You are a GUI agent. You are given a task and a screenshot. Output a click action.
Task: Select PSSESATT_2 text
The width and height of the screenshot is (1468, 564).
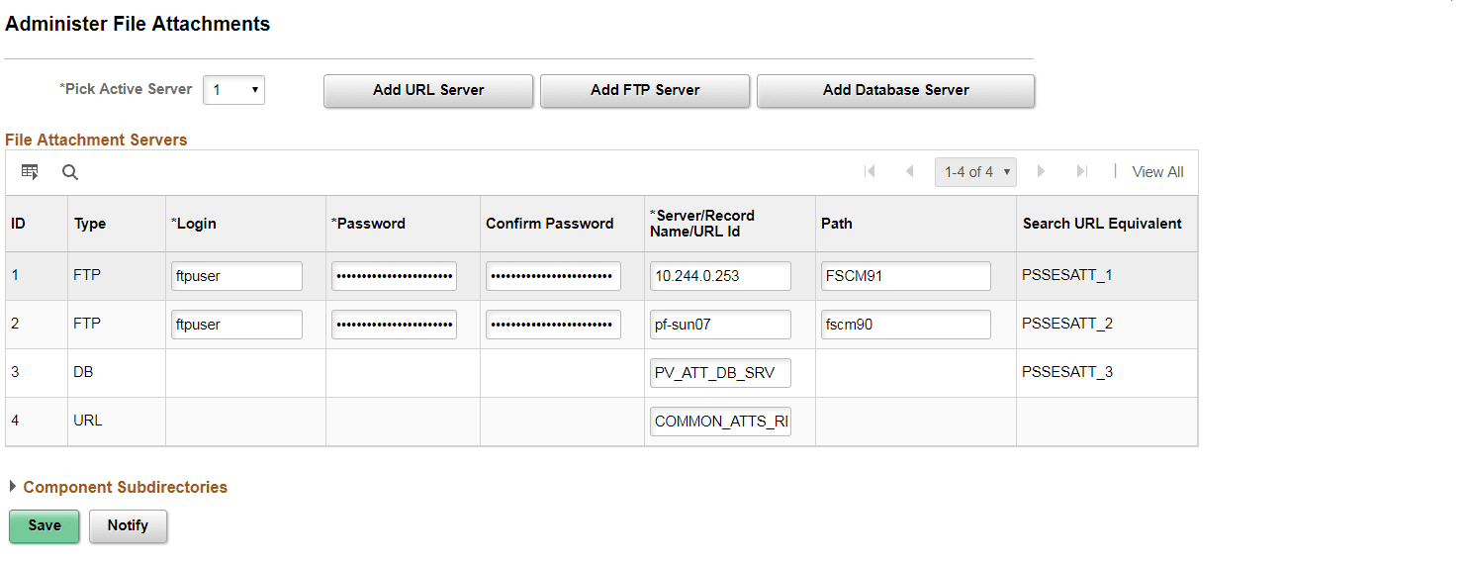(1067, 323)
